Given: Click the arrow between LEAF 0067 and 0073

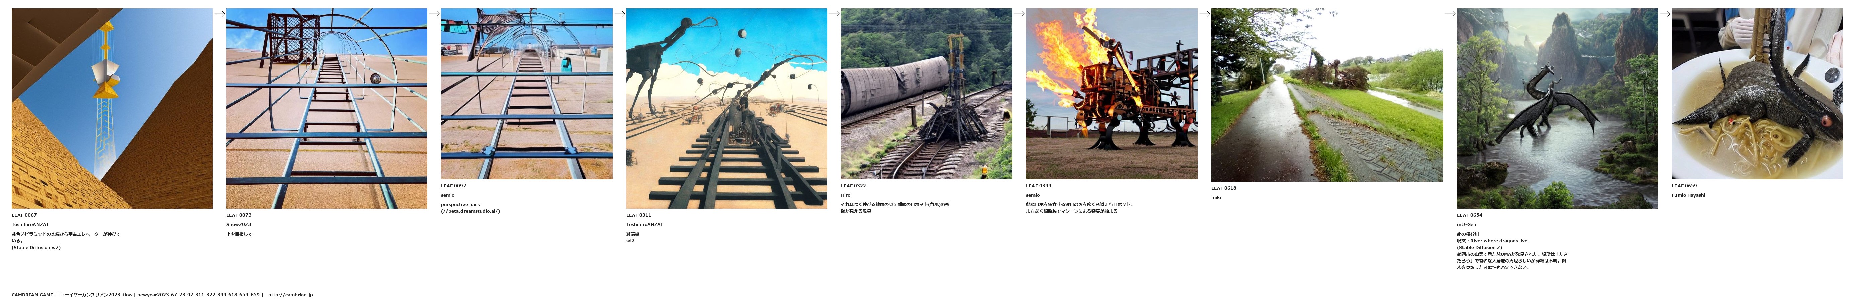Looking at the screenshot, I should [x=220, y=14].
